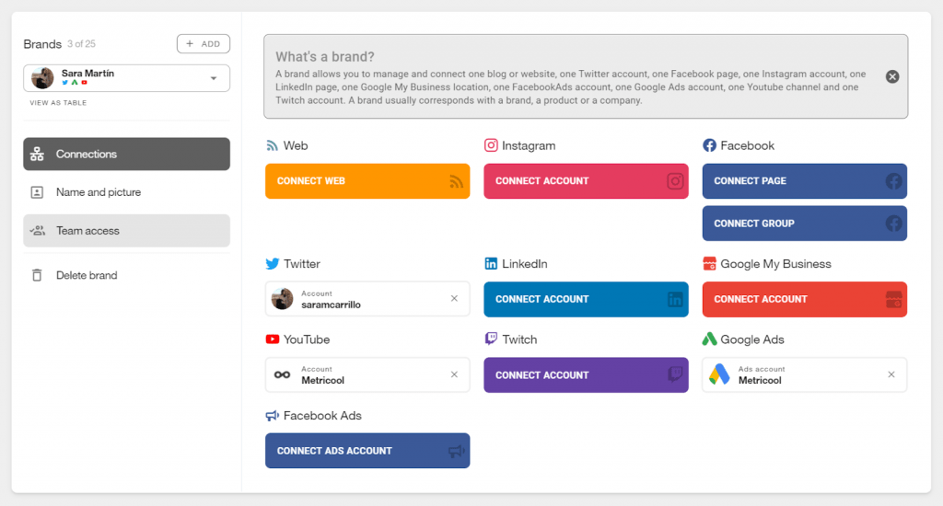Connect a Facebook page
The height and width of the screenshot is (506, 943).
click(804, 181)
